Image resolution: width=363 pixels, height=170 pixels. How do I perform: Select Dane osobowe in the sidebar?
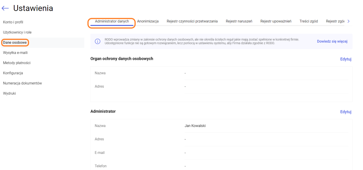15,43
